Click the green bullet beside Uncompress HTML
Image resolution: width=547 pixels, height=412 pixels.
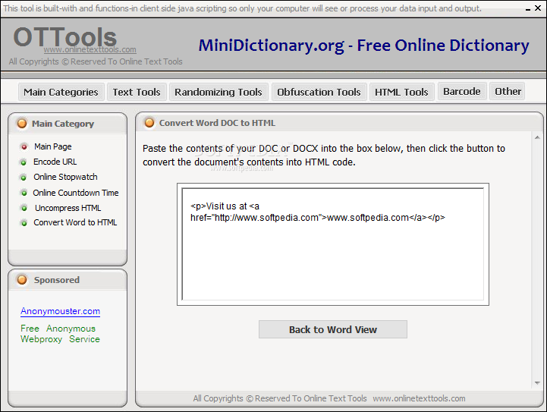[24, 208]
